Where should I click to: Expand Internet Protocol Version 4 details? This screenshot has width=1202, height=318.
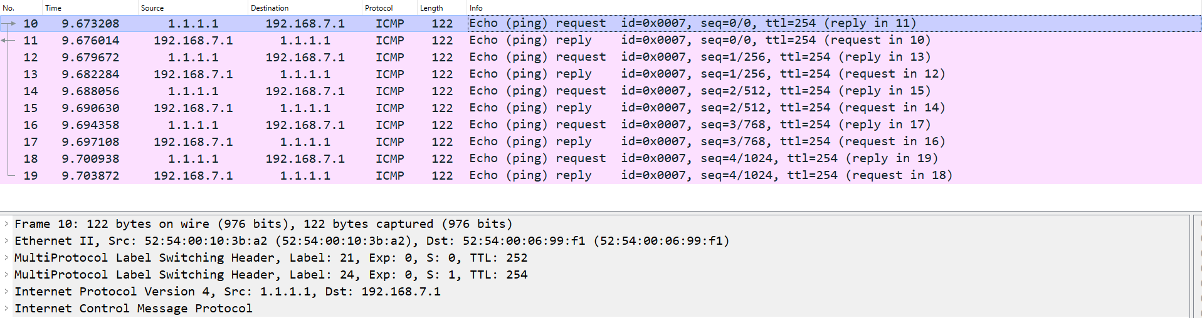6,291
